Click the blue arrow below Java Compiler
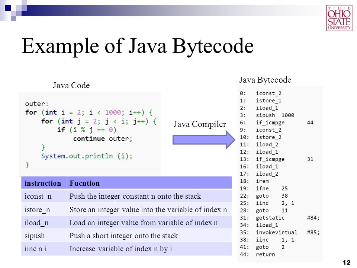 click(x=204, y=140)
